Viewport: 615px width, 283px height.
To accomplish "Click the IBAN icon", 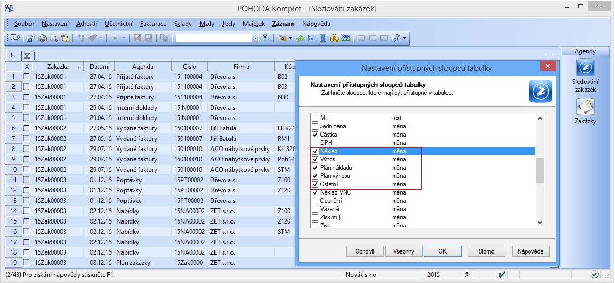I will 346,38.
